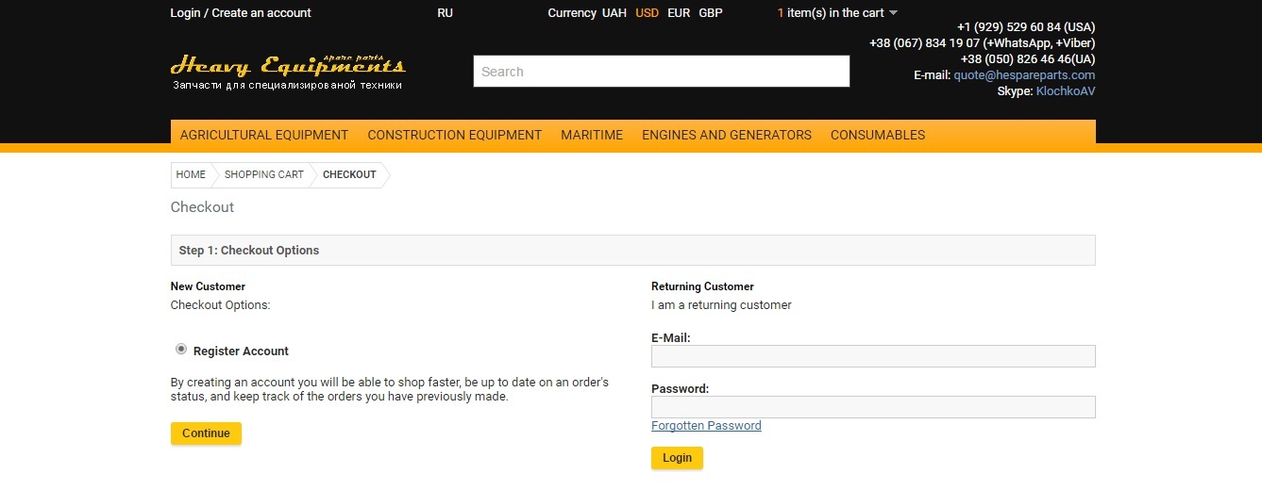Go to HOME breadcrumb
The image size is (1262, 490).
[191, 174]
